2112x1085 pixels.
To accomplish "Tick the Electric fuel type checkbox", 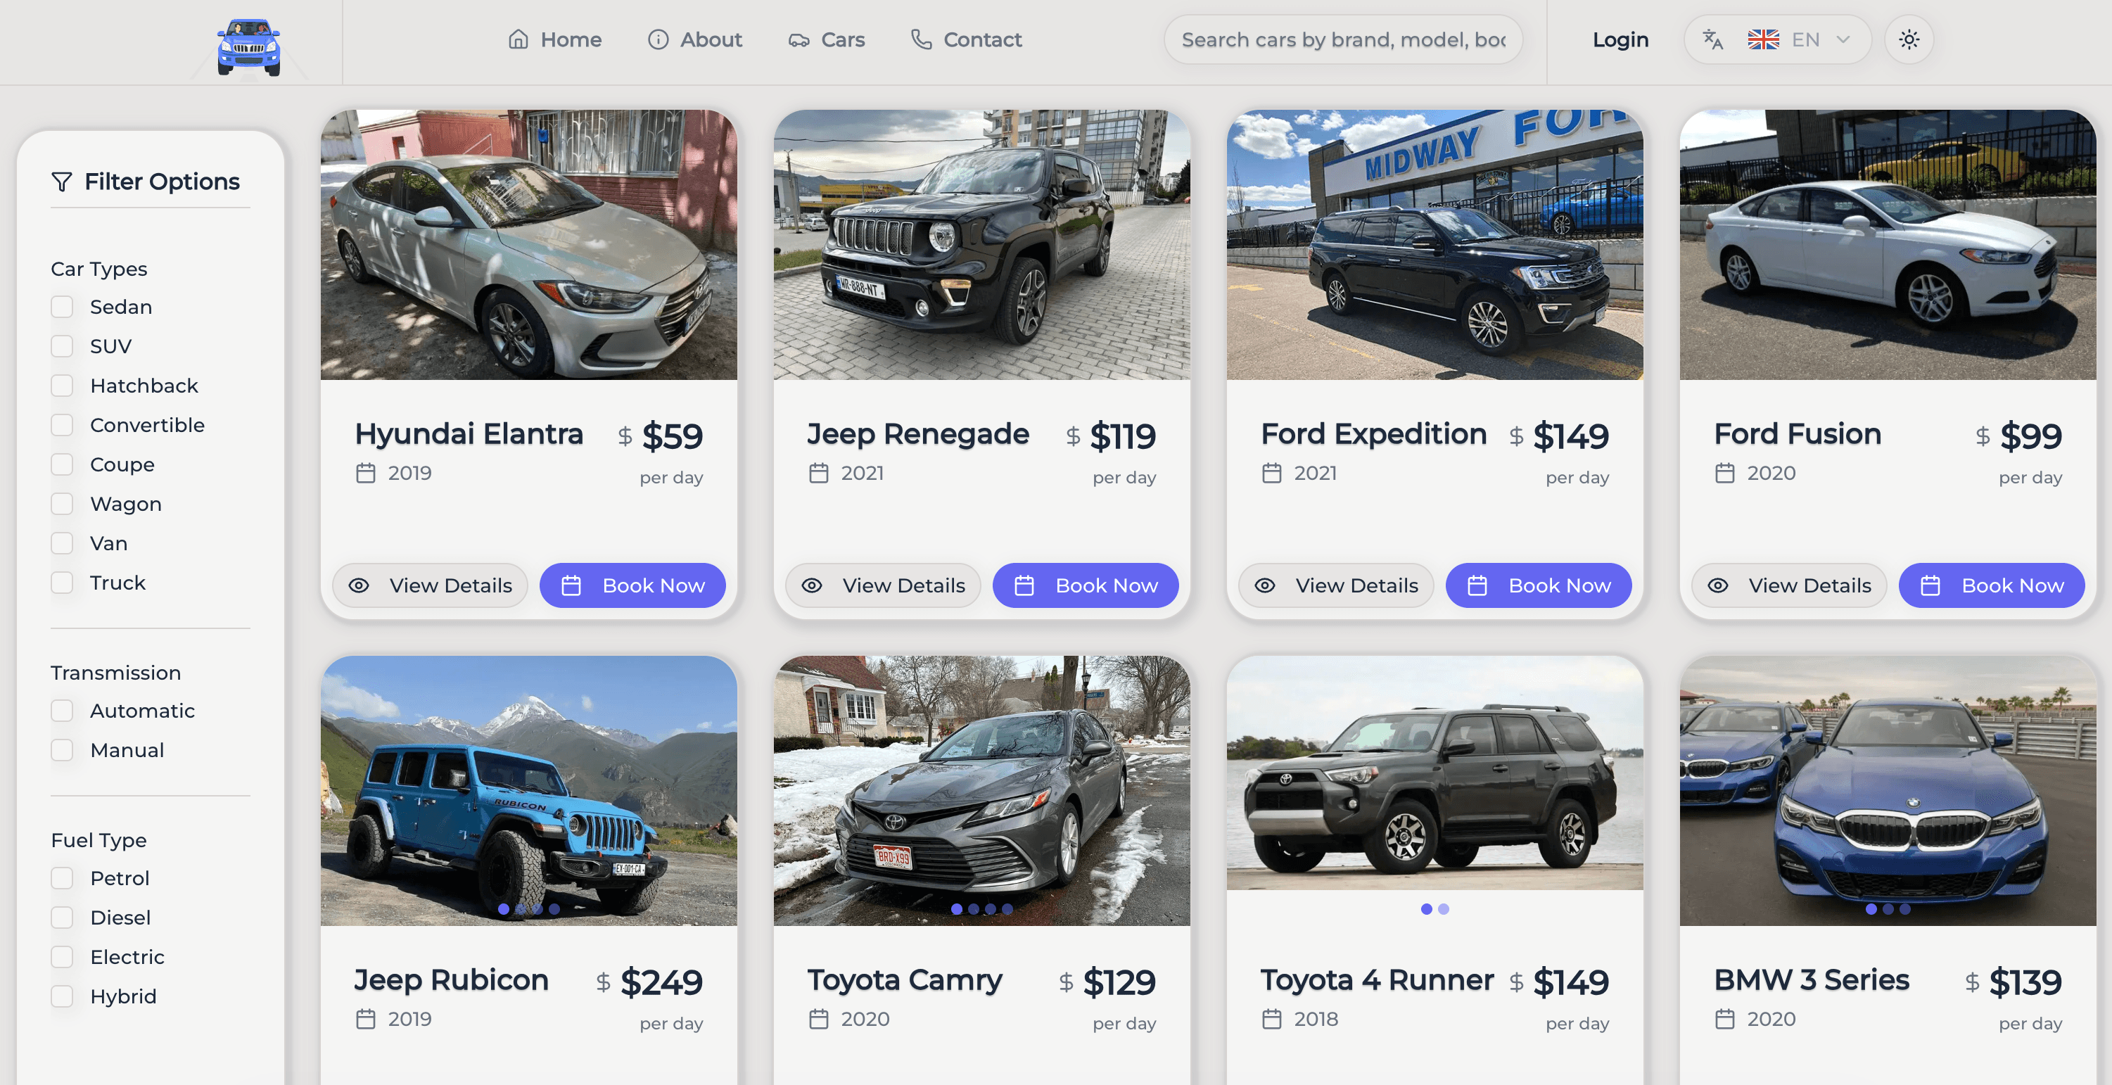I will pyautogui.click(x=63, y=956).
